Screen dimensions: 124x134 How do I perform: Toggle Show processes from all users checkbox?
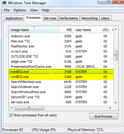11,115
